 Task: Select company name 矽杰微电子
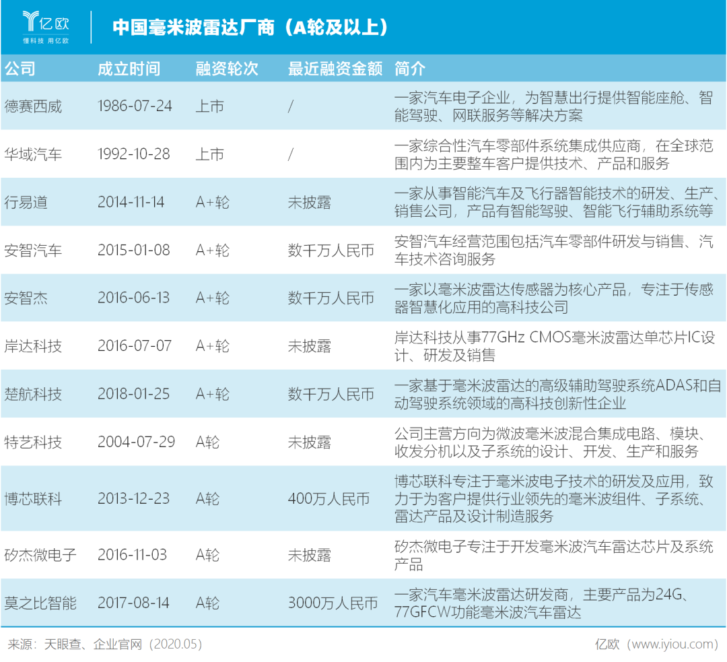tap(40, 555)
